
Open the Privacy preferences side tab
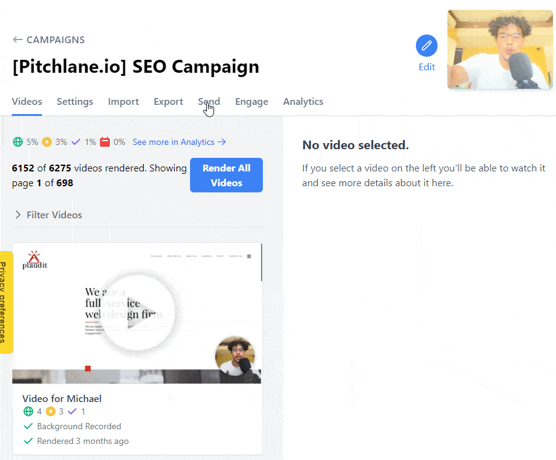point(6,302)
